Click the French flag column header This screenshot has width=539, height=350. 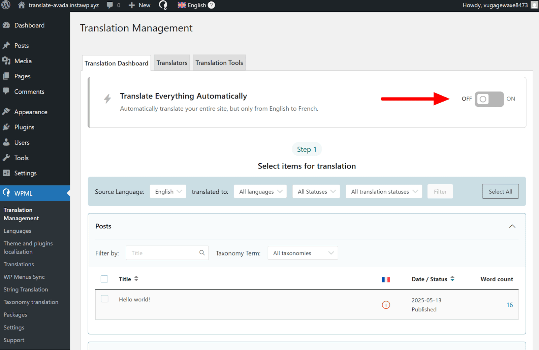[386, 279]
